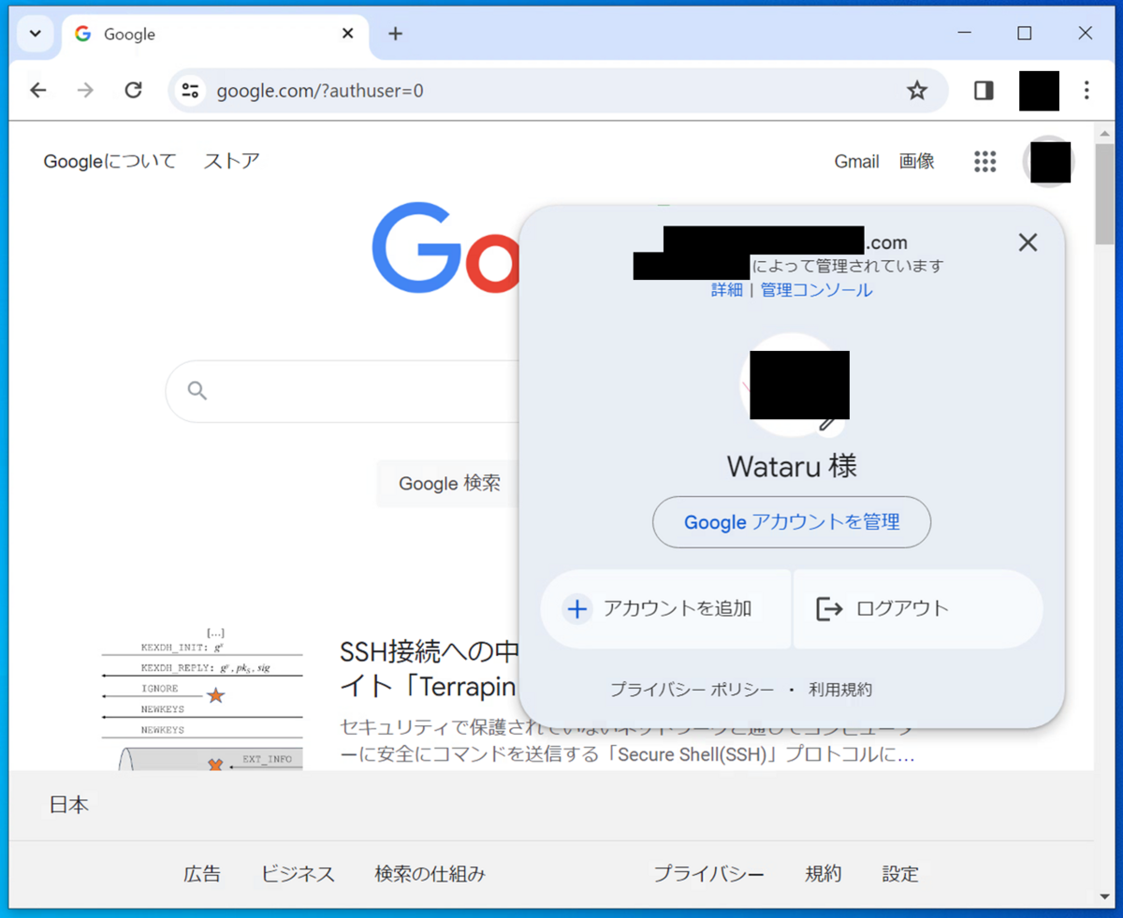The image size is (1123, 918).
Task: Click the Wataru 様 name text
Action: click(x=792, y=466)
